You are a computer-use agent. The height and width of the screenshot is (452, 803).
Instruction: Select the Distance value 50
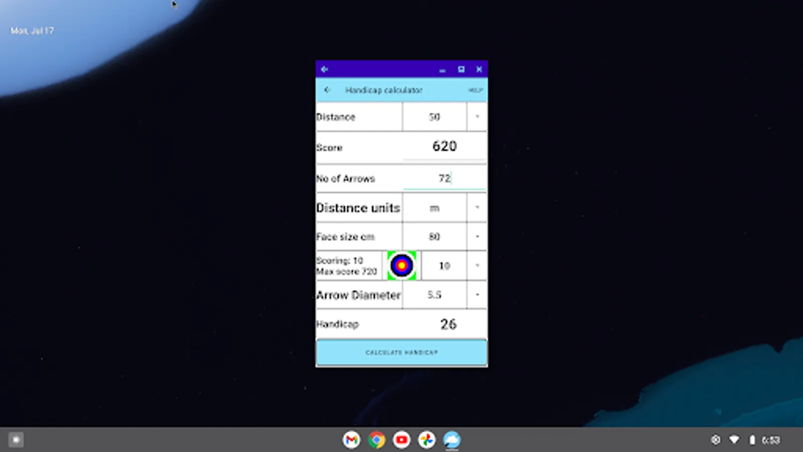click(435, 117)
